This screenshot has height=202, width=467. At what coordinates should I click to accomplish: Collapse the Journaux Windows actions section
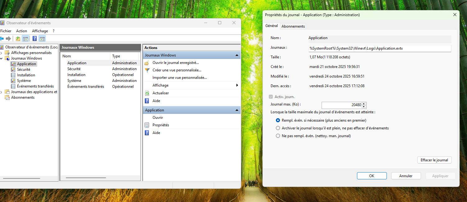pos(237,55)
